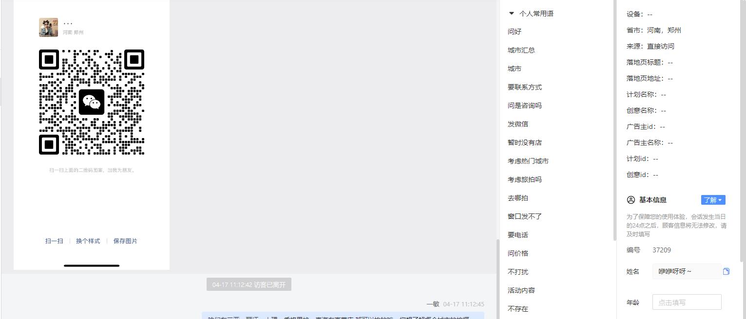Click the 省市 value 河南，郑州

pyautogui.click(x=664, y=30)
